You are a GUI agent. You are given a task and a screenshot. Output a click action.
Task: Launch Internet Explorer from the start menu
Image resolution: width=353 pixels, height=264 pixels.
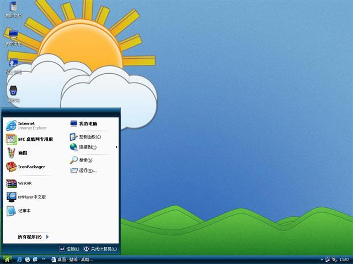click(26, 125)
